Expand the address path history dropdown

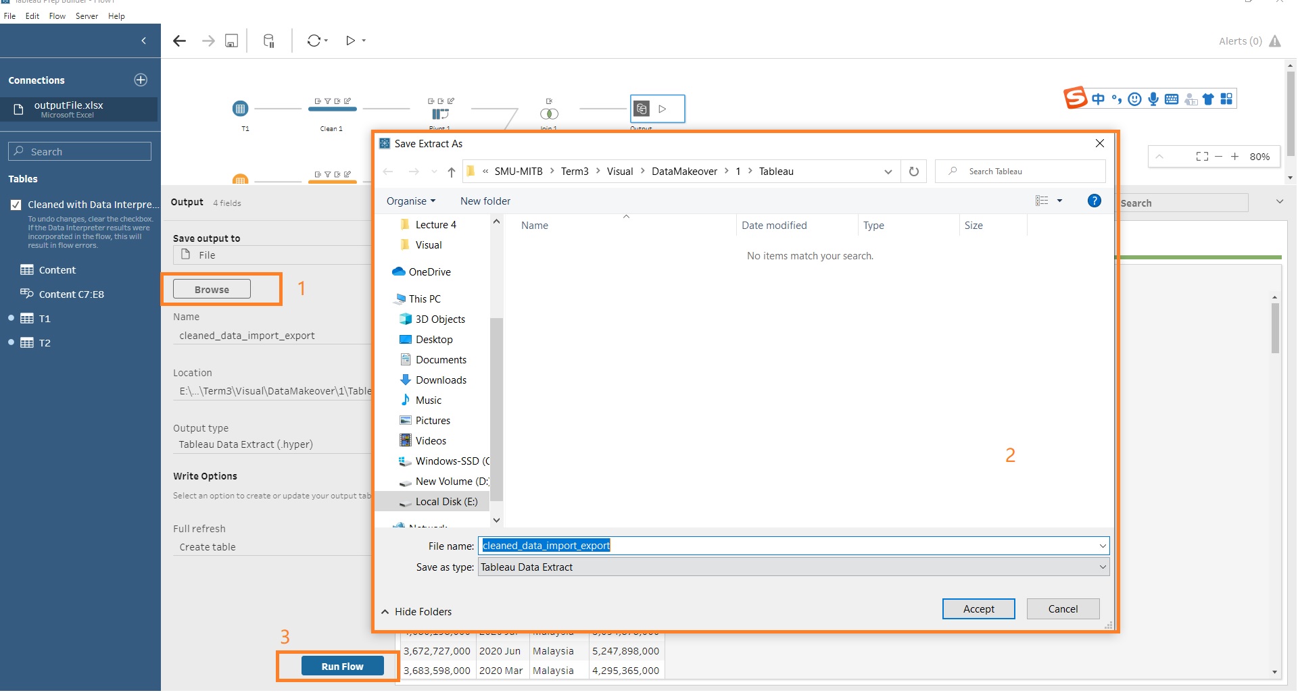click(888, 172)
